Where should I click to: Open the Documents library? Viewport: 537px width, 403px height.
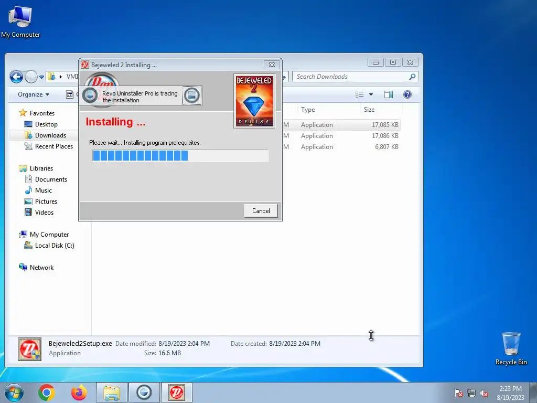point(51,179)
